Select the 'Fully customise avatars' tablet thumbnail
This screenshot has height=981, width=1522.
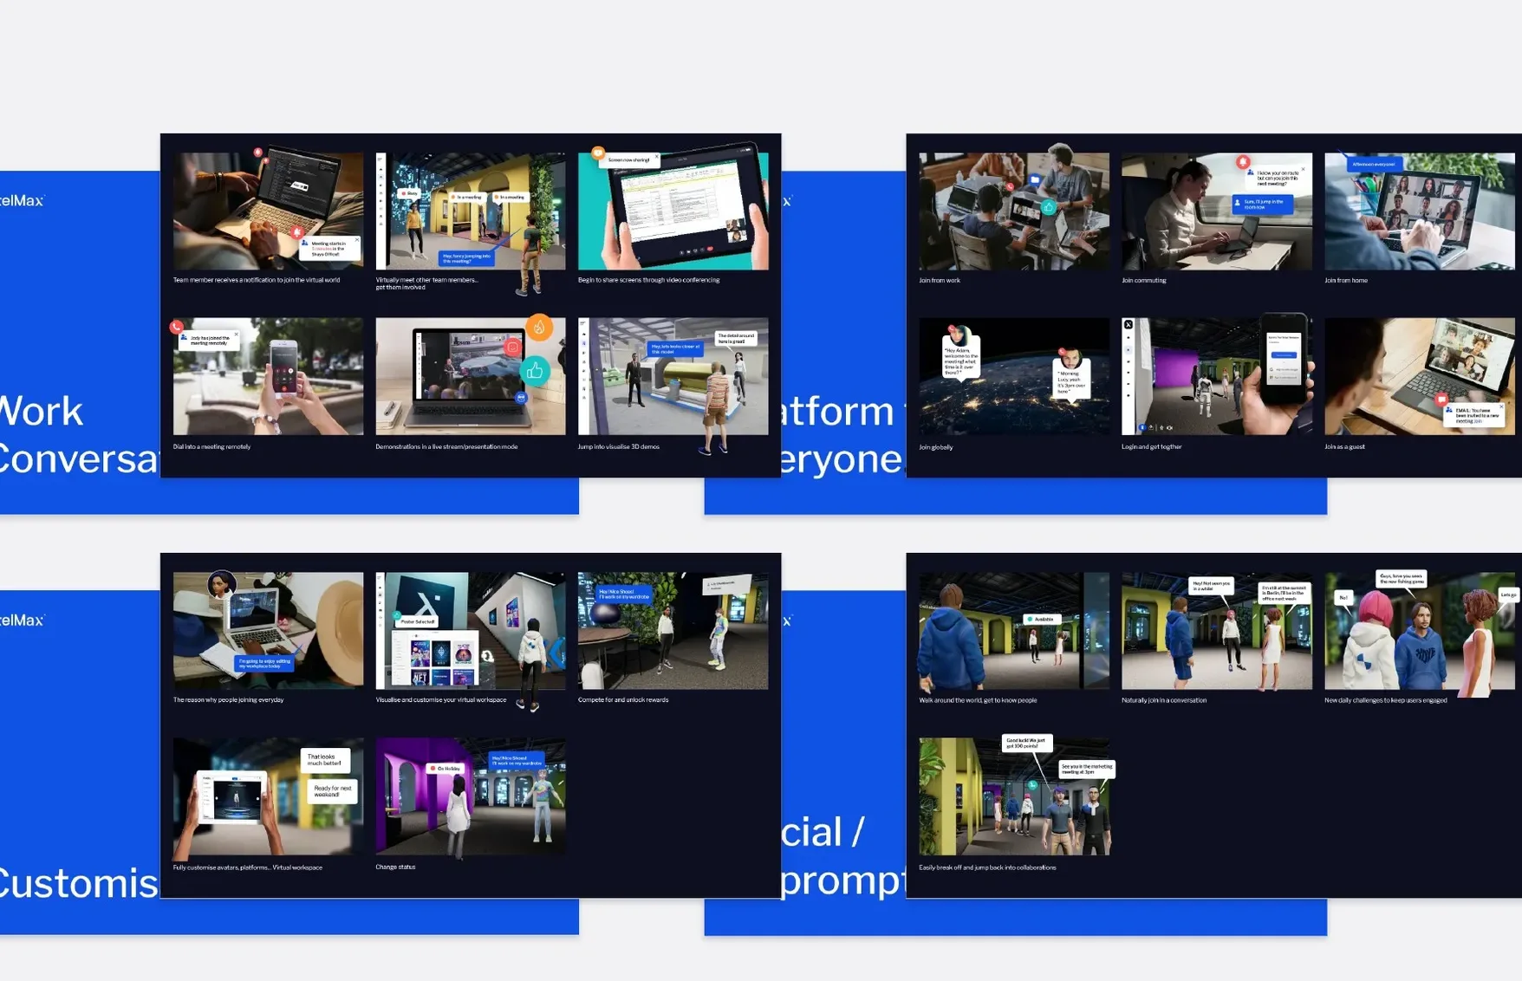(x=268, y=796)
